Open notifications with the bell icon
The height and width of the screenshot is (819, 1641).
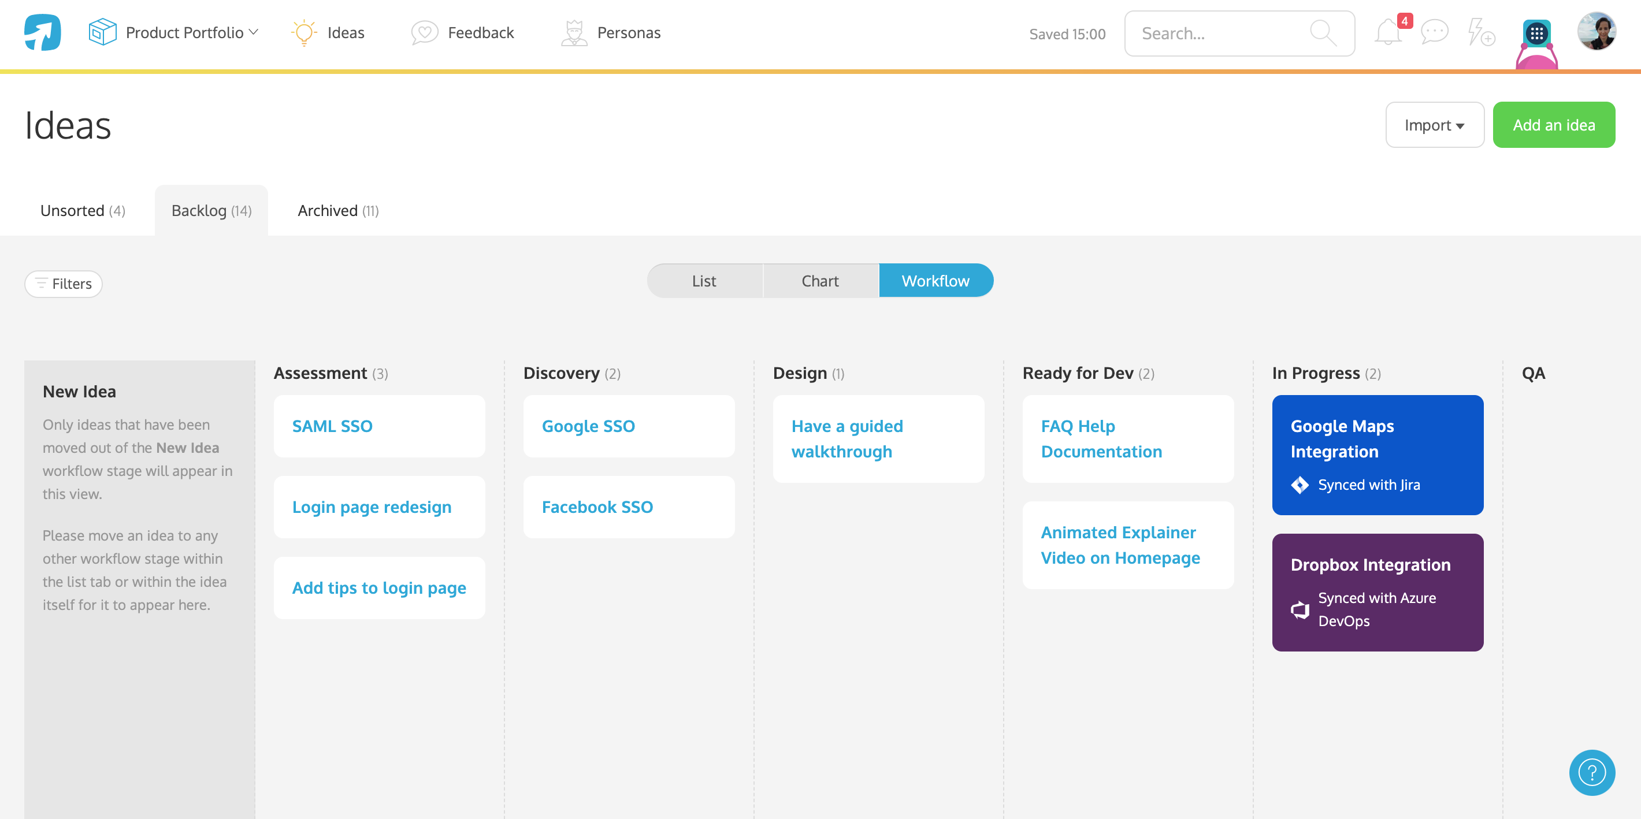[1388, 33]
